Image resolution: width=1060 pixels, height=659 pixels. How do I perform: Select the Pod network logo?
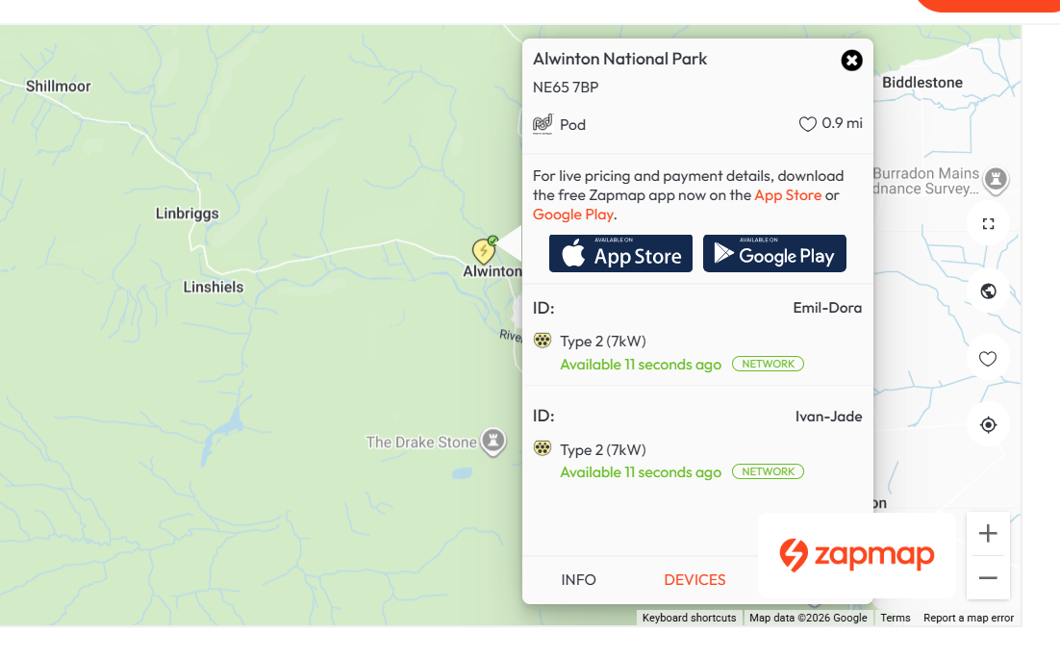tap(543, 123)
